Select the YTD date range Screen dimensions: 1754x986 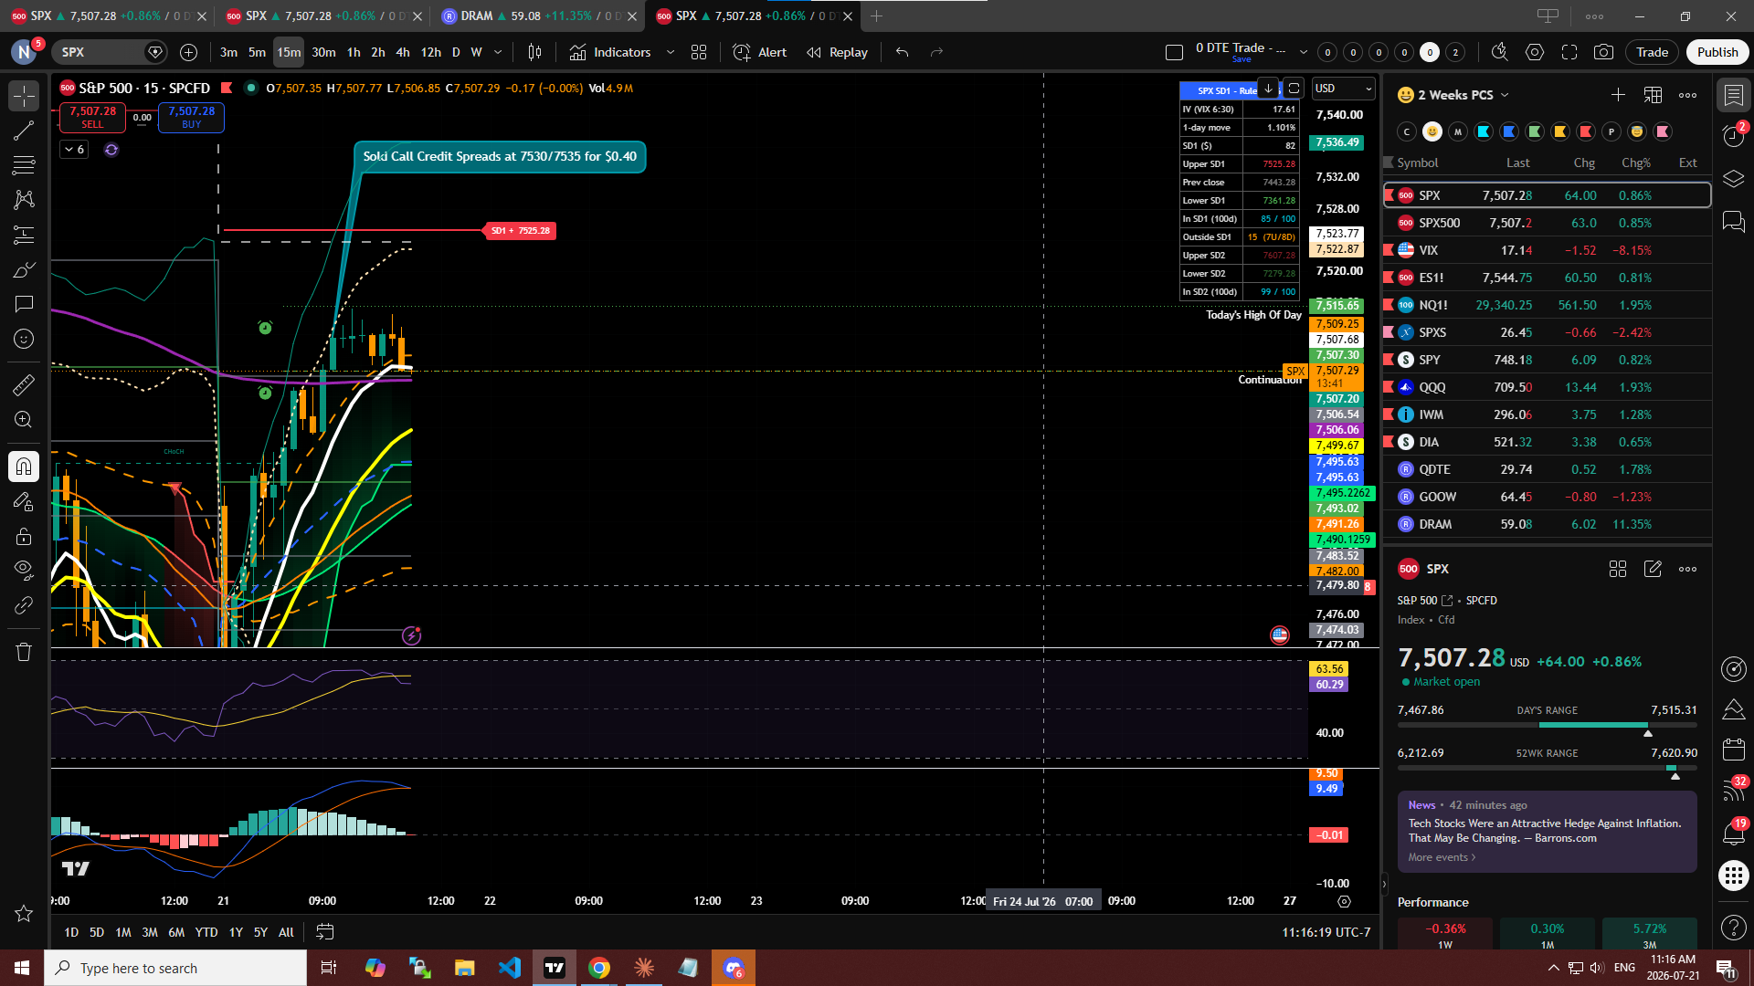pyautogui.click(x=206, y=932)
